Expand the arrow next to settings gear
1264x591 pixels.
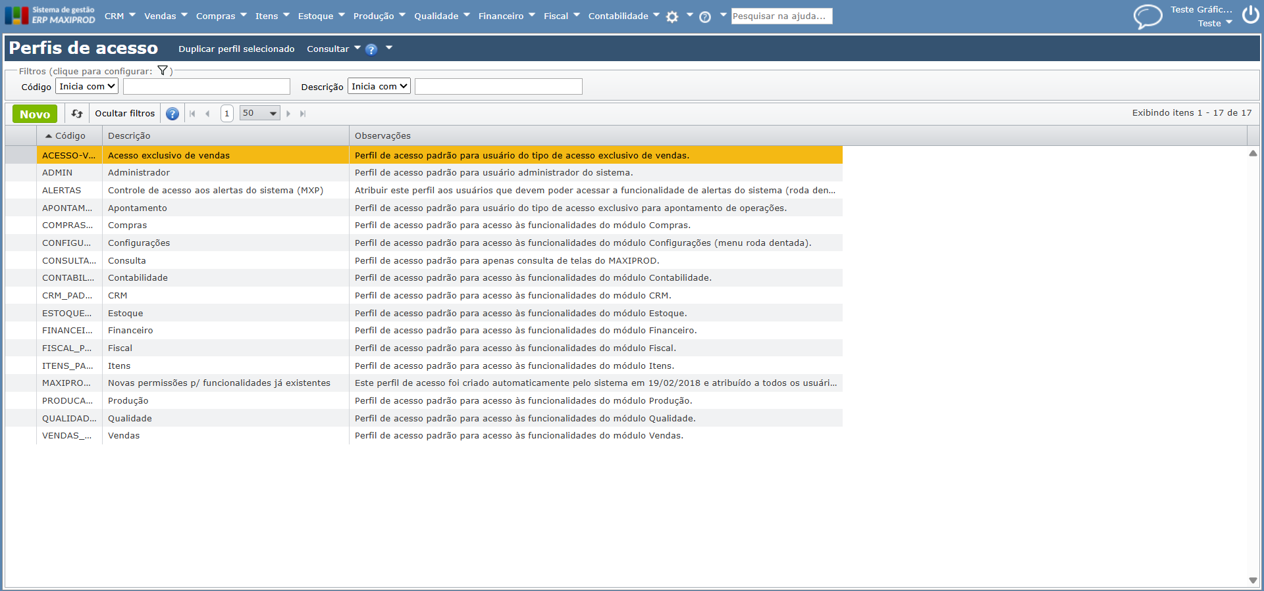(689, 14)
